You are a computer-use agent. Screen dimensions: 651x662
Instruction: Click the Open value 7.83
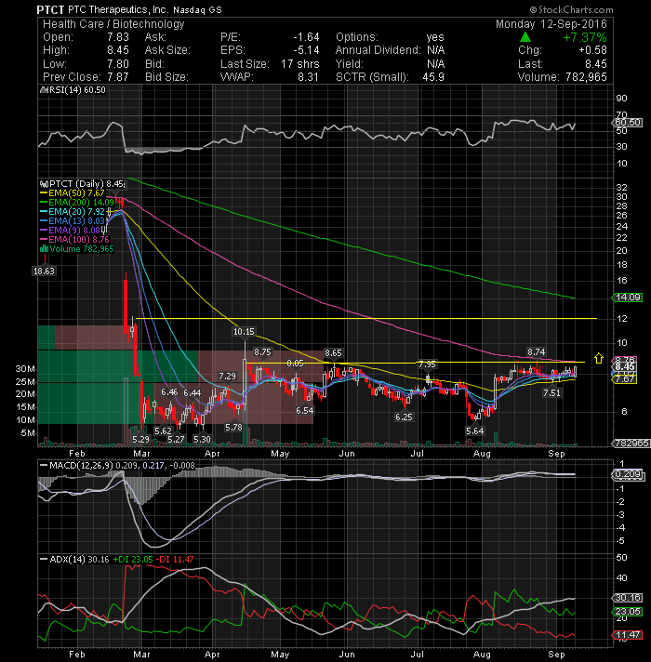click(118, 37)
